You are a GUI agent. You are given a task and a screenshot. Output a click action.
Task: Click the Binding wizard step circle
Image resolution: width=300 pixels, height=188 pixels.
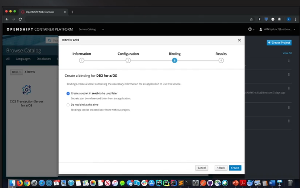(175, 61)
